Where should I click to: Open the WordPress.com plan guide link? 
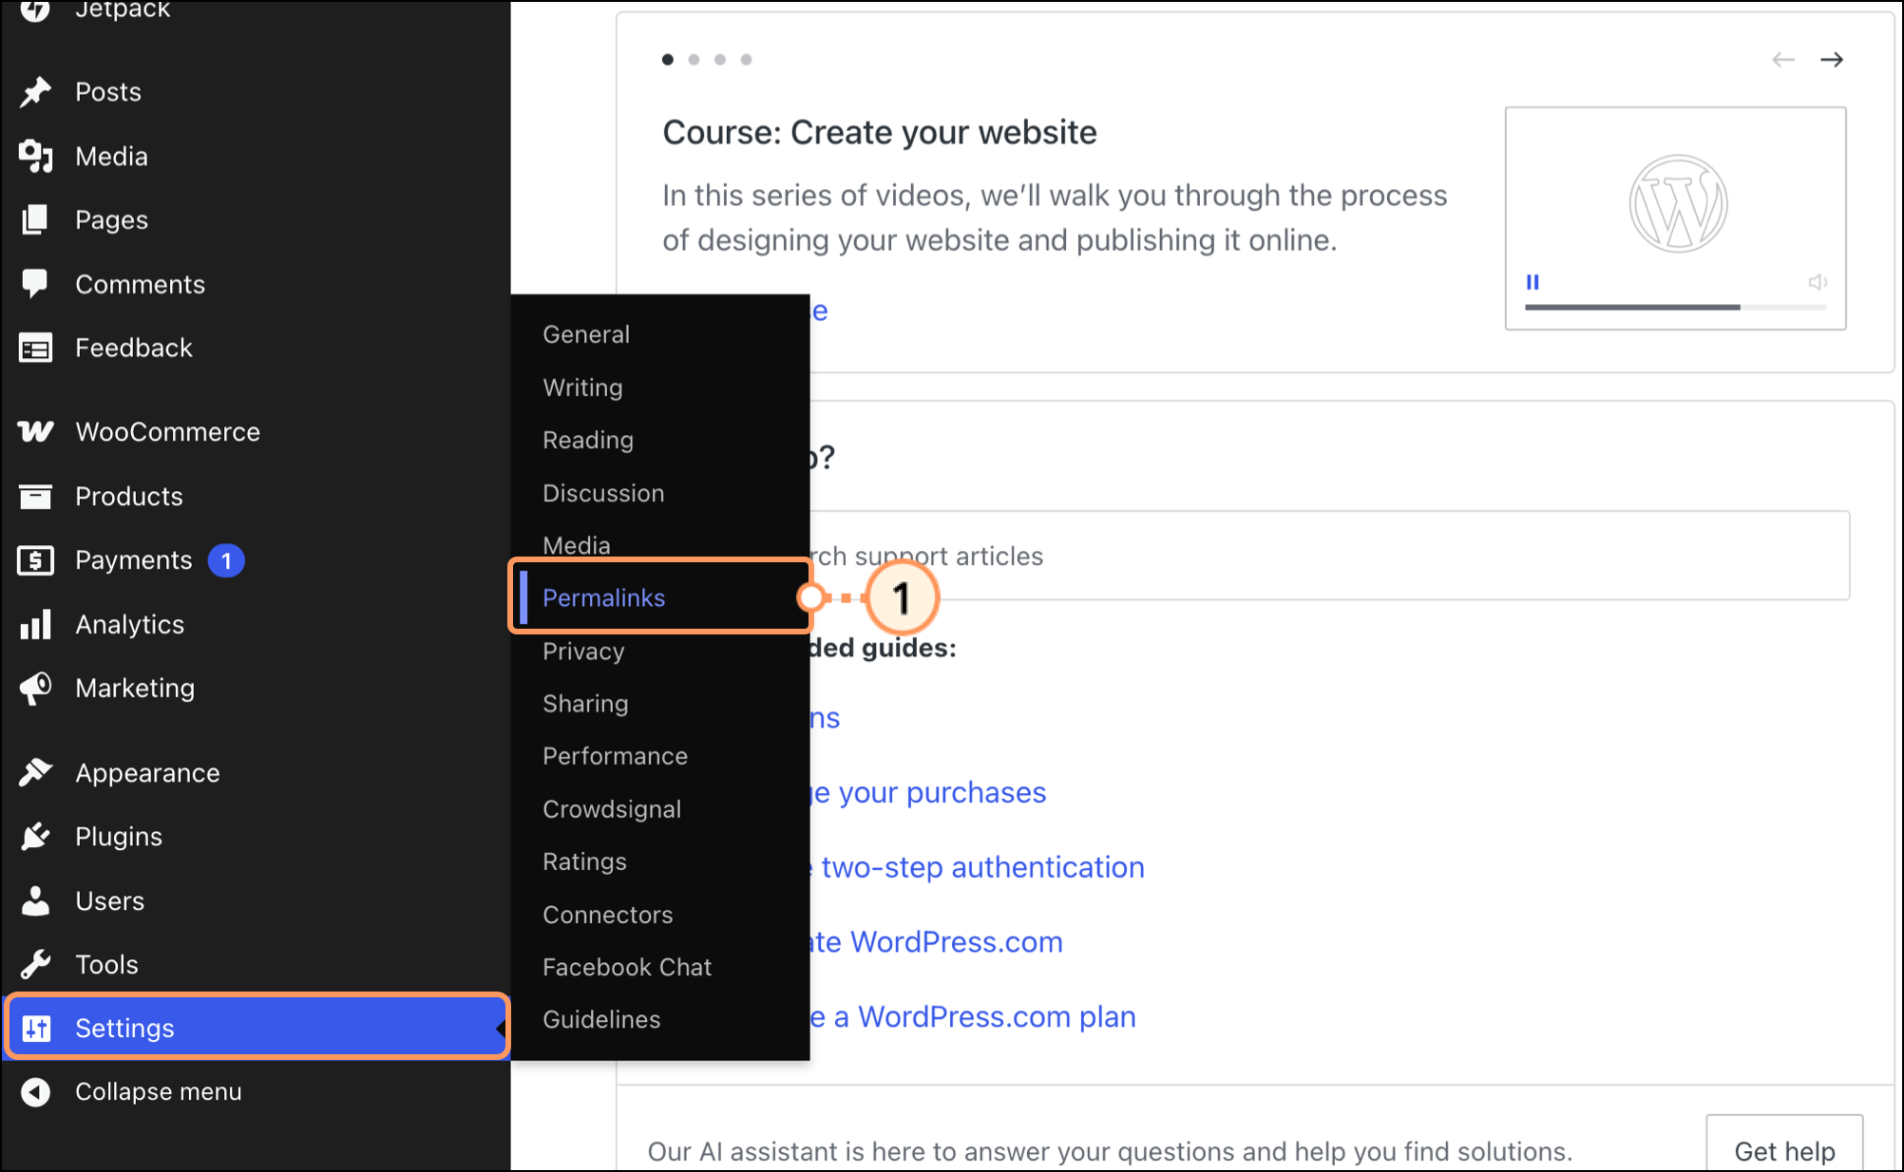[973, 1016]
